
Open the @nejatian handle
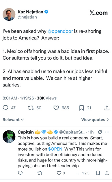pyautogui.click(x=27, y=17)
